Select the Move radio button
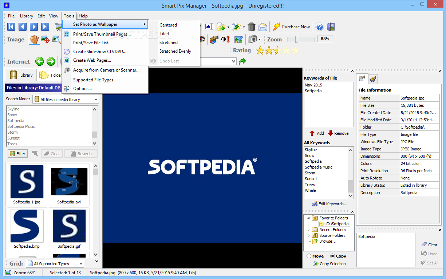Viewport: 446px width, 279px height. [x=309, y=256]
